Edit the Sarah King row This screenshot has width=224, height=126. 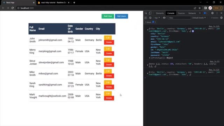[108, 82]
